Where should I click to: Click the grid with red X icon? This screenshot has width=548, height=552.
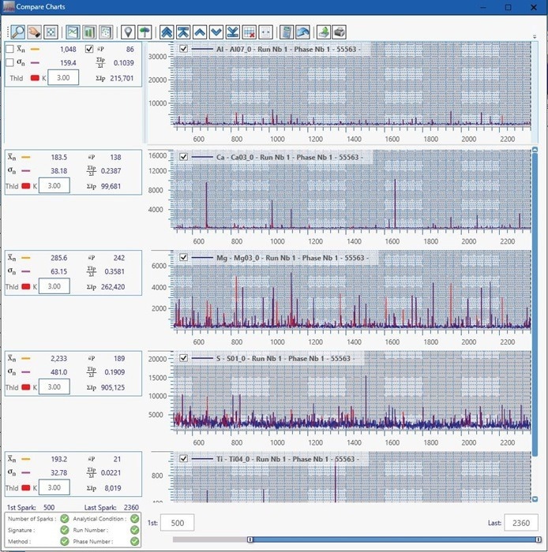coord(249,32)
